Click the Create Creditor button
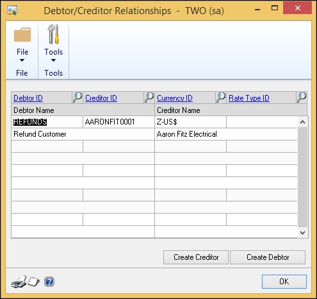This screenshot has height=299, width=317. [196, 257]
